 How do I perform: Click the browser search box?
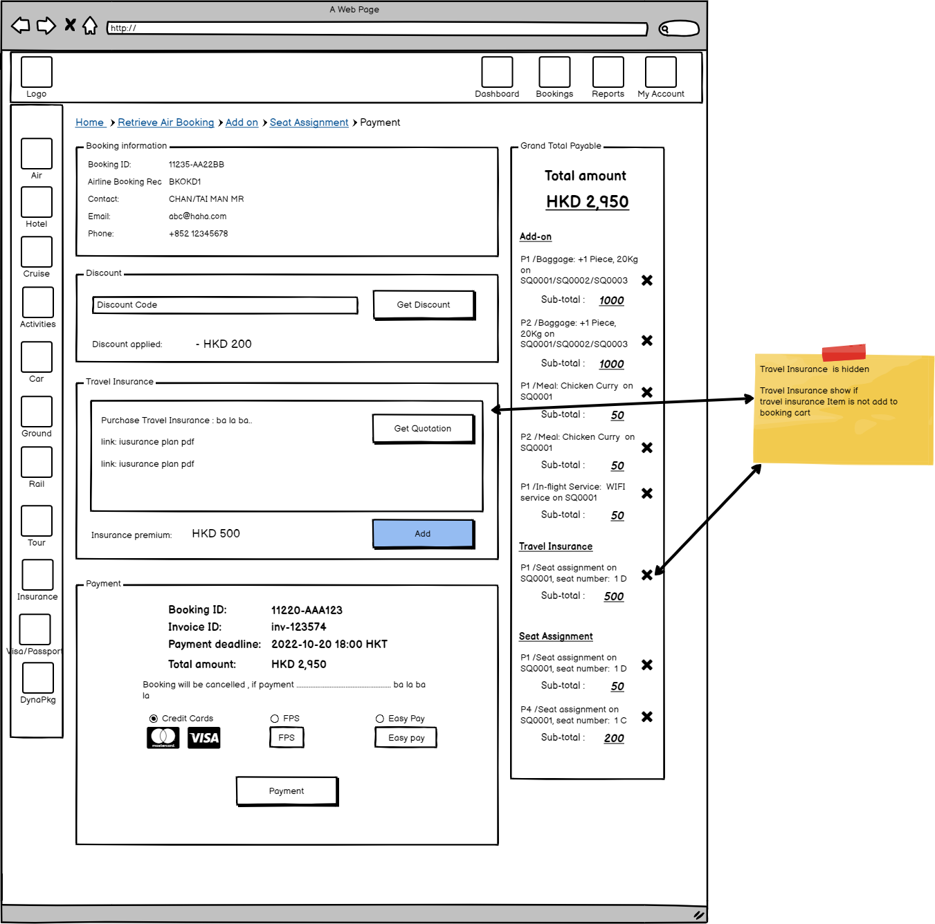click(x=679, y=28)
